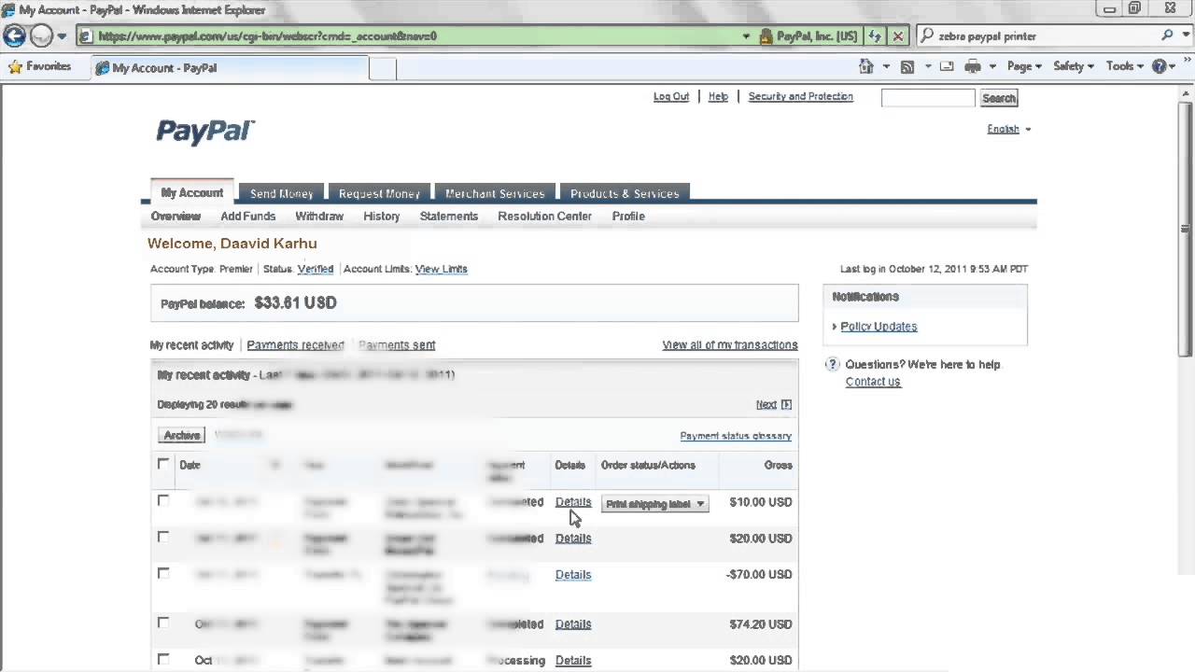Click the Print icon in command bar

(973, 66)
